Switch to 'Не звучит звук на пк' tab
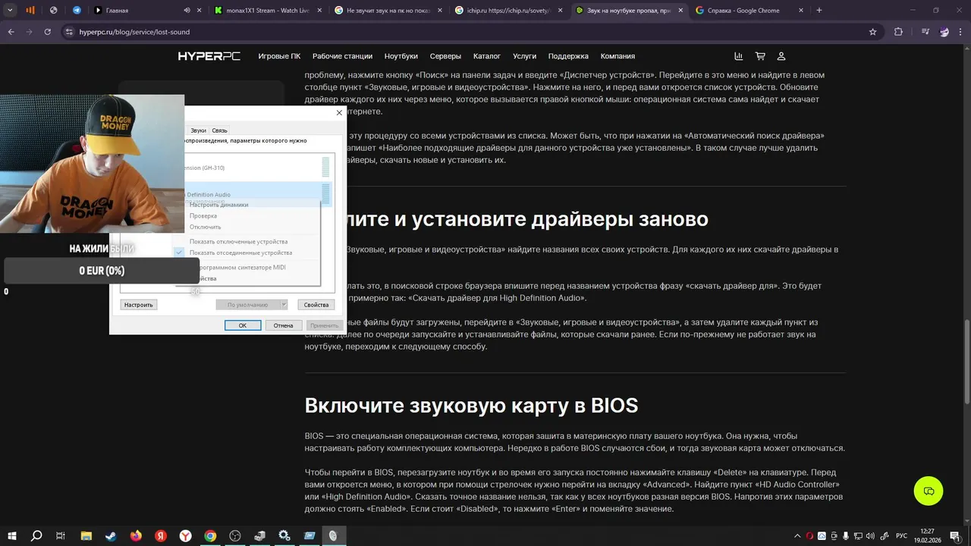The width and height of the screenshot is (971, 546). [x=388, y=11]
